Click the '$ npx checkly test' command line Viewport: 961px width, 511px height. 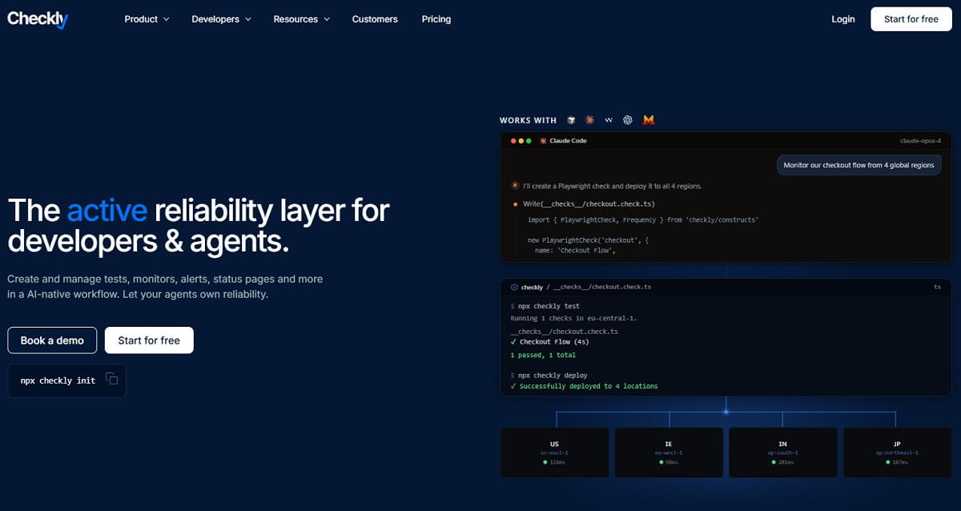click(x=545, y=306)
